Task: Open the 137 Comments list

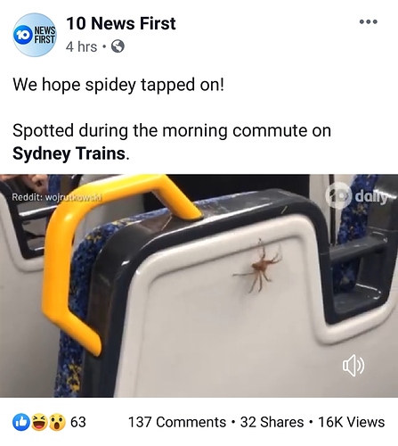Action: [x=177, y=422]
